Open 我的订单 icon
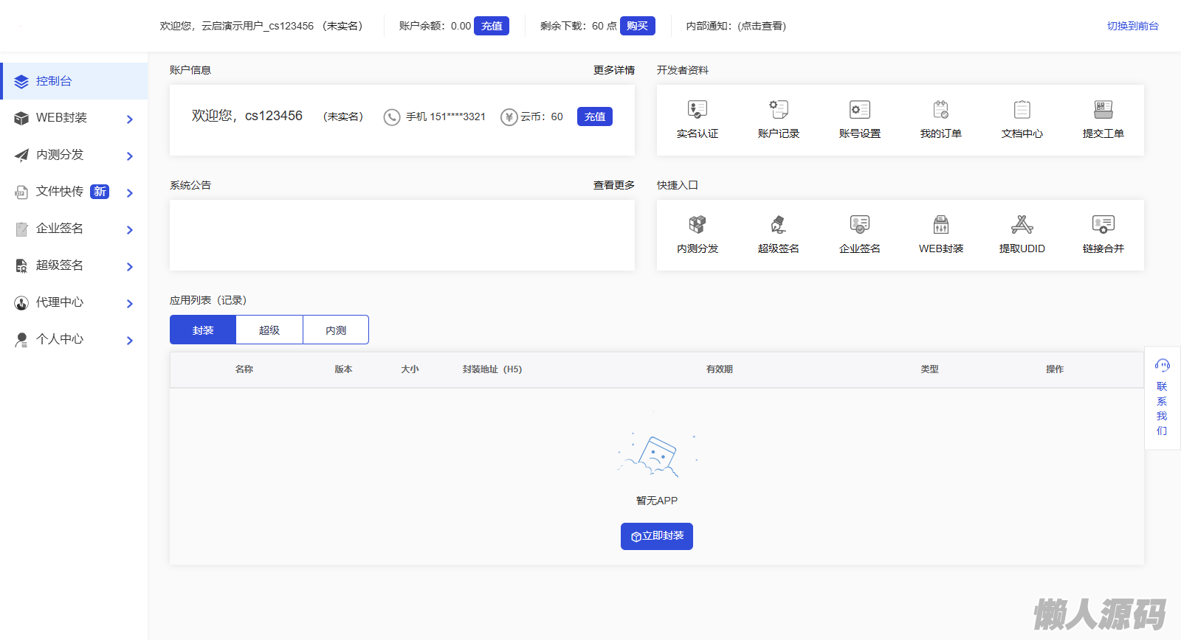The width and height of the screenshot is (1181, 640). pyautogui.click(x=940, y=111)
